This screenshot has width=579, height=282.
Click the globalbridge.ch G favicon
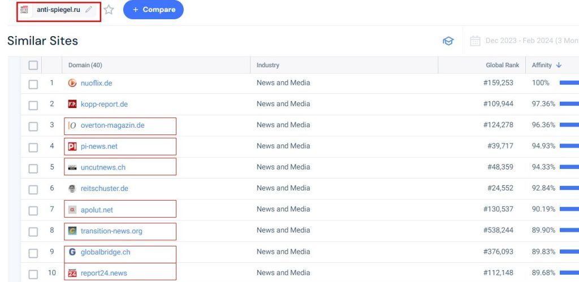(72, 252)
